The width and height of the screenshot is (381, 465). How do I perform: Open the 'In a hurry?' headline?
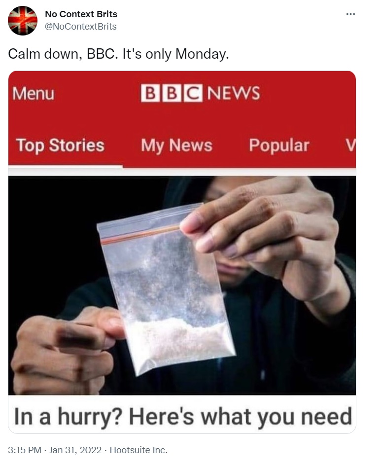pyautogui.click(x=183, y=416)
